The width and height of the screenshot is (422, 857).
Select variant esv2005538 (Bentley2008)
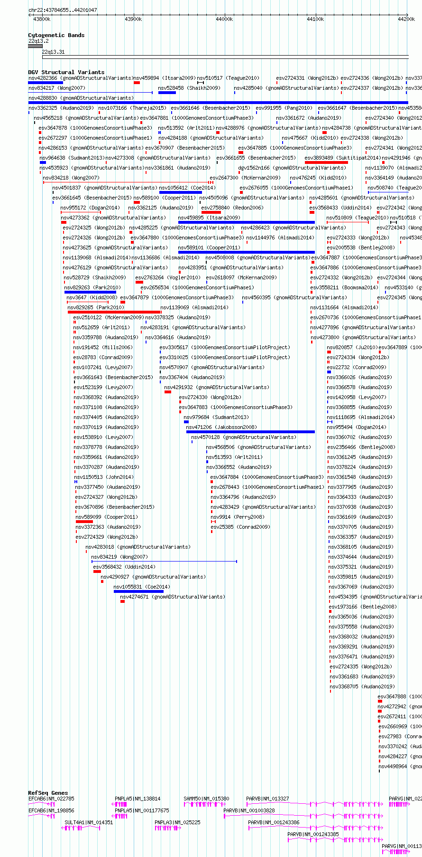361,248
